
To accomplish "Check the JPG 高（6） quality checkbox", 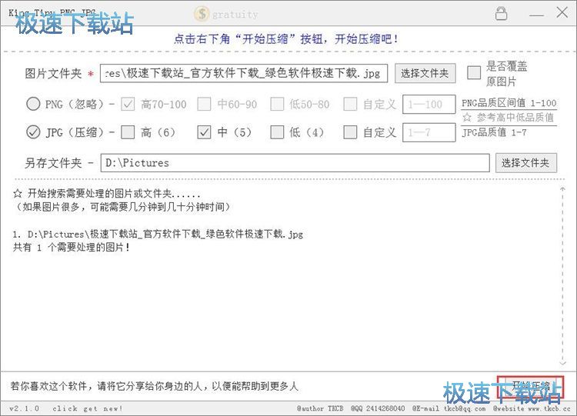I will coord(128,132).
